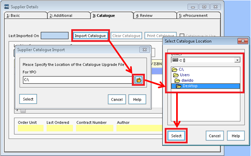Switch to the 2: Additional tab
Screen dimensions: 251x156
tap(69, 15)
